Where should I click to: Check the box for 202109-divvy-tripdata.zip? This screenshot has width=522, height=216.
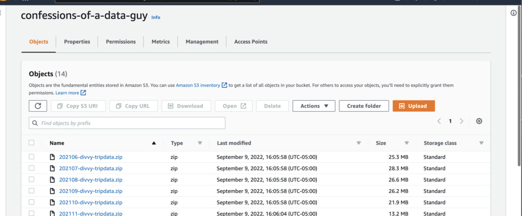pyautogui.click(x=31, y=191)
